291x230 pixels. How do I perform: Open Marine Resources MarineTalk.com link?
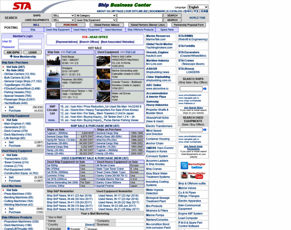pos(158,38)
